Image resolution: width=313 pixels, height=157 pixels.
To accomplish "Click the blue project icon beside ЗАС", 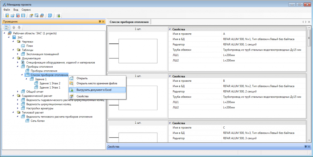I will [14, 37].
